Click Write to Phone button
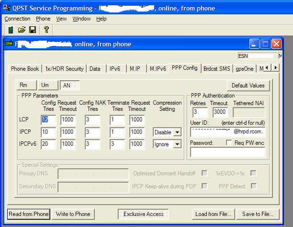Screen dimensions: 293x227 pyautogui.click(x=73, y=214)
